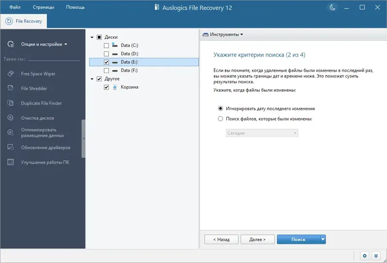Select the Корзина tree row label
The height and width of the screenshot is (263, 387).
tap(129, 87)
